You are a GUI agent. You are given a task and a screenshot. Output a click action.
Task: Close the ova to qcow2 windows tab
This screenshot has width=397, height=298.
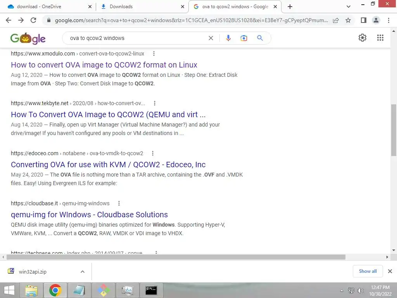click(275, 7)
